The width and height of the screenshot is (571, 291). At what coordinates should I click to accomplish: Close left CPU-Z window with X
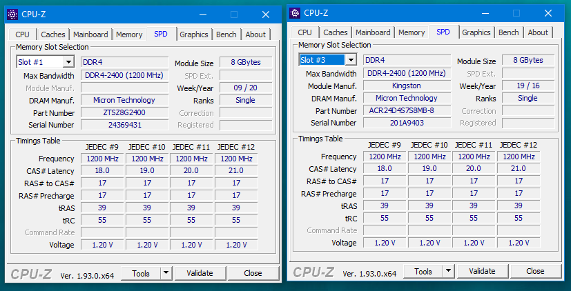[267, 14]
